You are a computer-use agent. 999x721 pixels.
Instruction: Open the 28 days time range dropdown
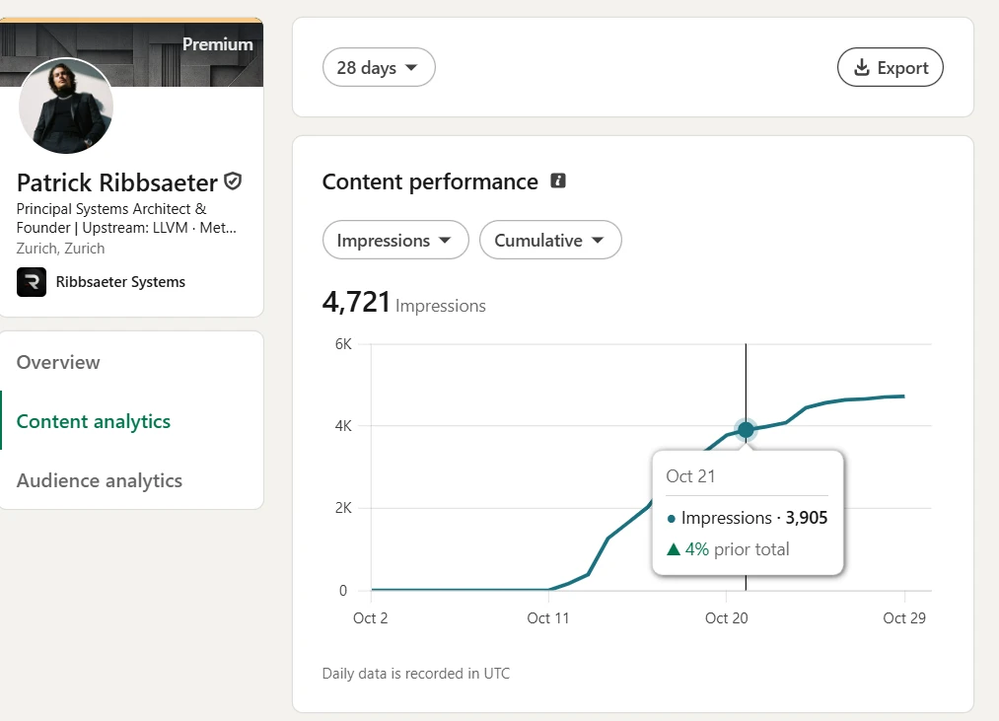(x=379, y=67)
